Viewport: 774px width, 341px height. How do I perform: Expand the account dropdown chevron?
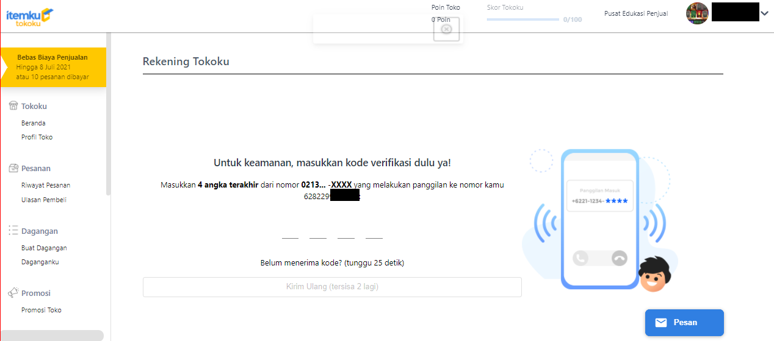click(x=764, y=13)
